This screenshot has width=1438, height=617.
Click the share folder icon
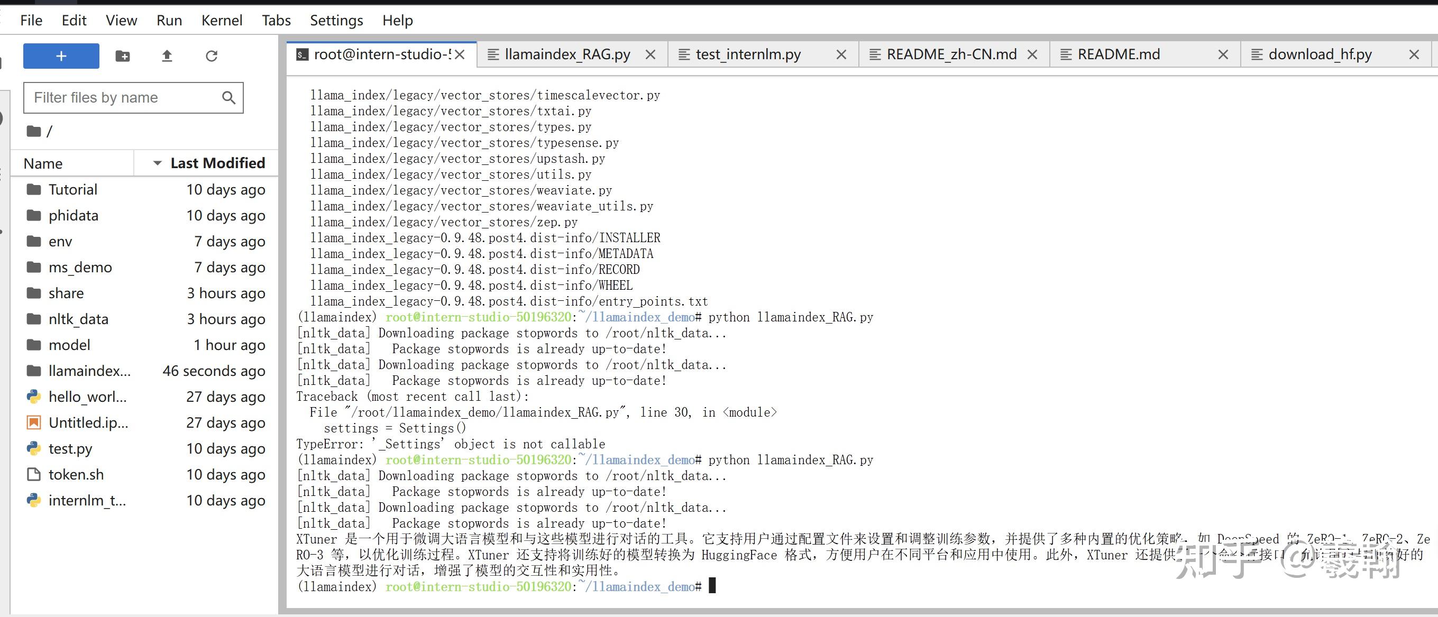[x=34, y=293]
